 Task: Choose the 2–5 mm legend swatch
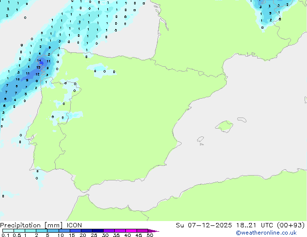tap(42, 231)
